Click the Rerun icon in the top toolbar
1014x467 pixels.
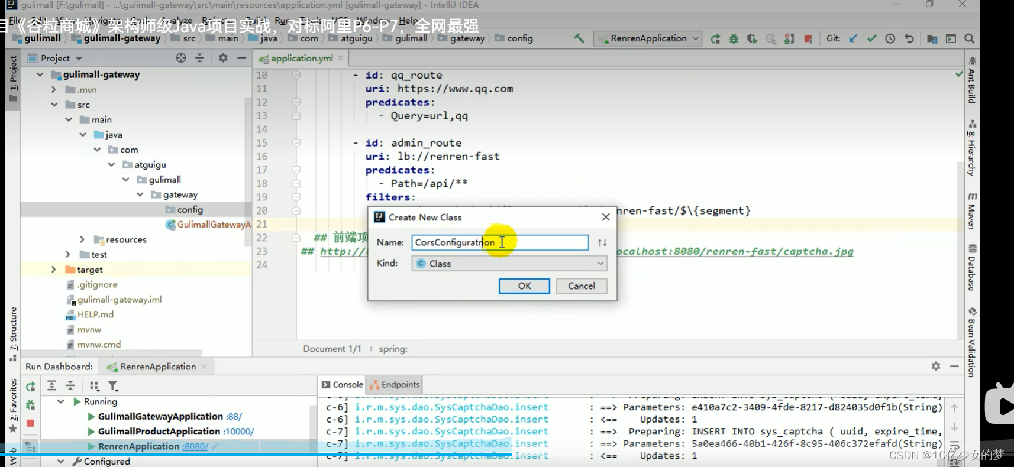pyautogui.click(x=715, y=38)
